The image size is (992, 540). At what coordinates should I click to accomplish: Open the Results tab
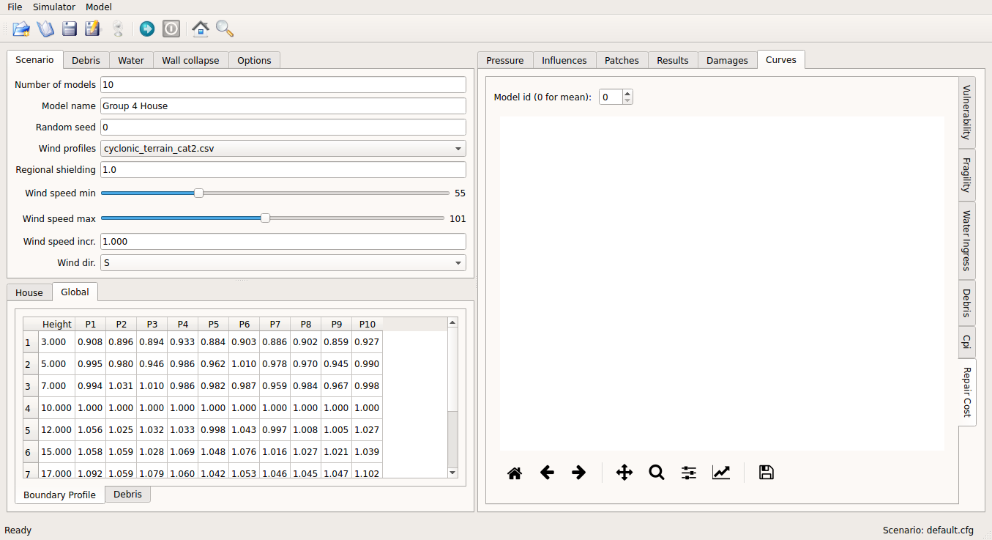coord(673,60)
